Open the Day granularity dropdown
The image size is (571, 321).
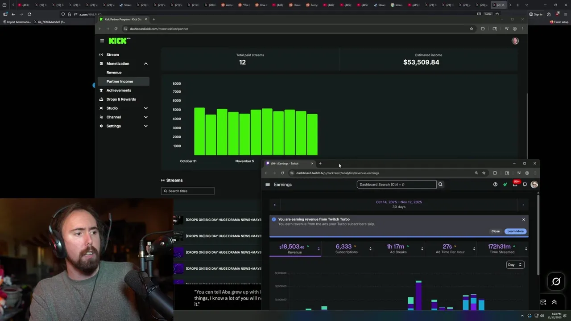[515, 265]
